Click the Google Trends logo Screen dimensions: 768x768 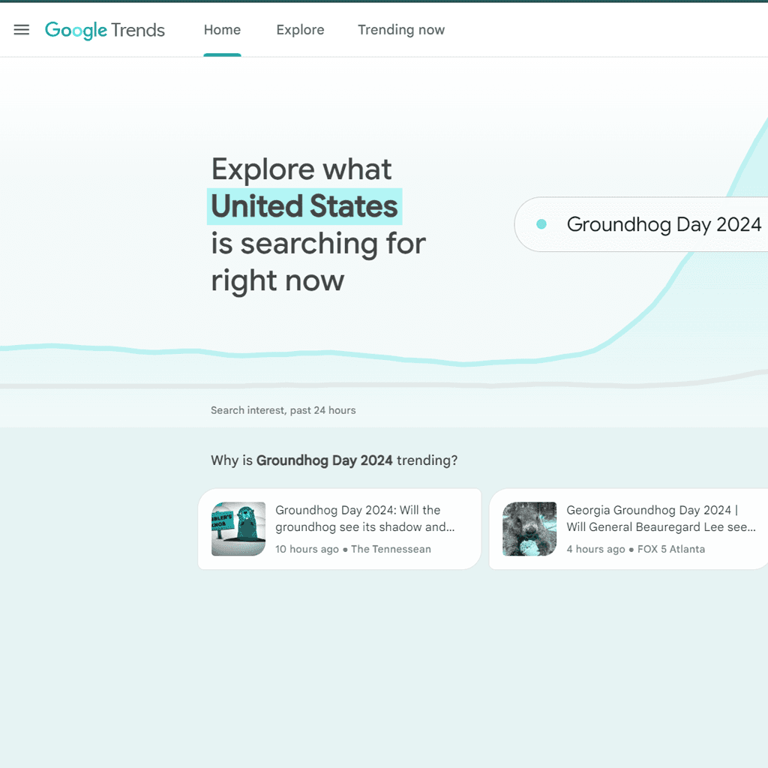point(105,30)
